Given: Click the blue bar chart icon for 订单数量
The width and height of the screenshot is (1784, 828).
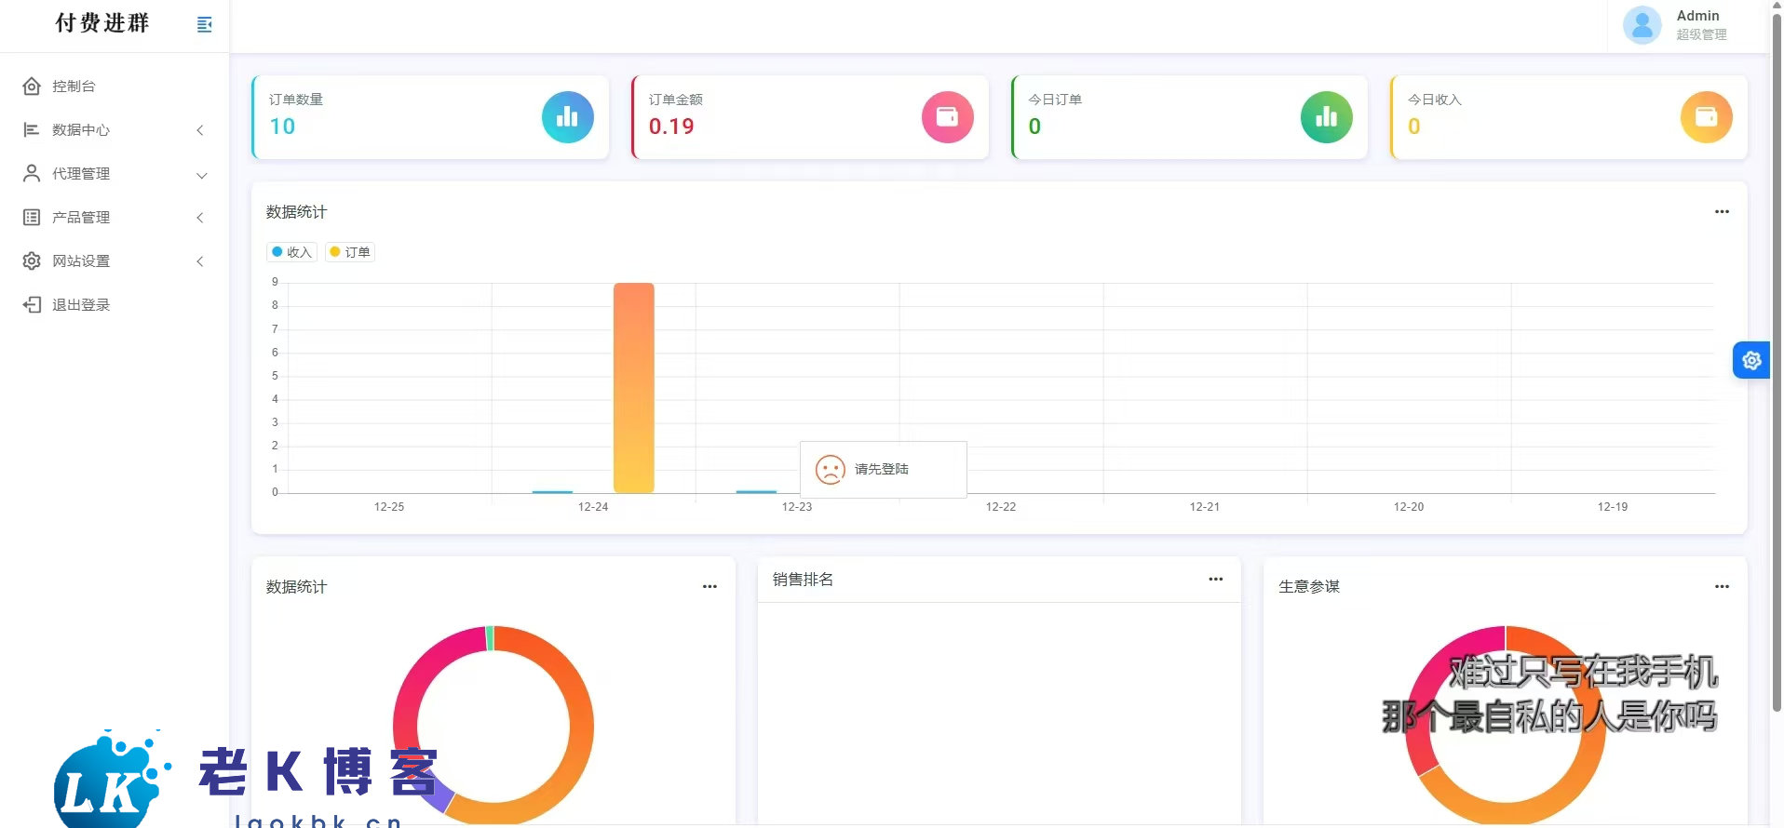Looking at the screenshot, I should tap(567, 117).
